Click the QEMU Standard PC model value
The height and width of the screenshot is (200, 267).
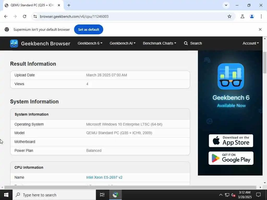point(119,133)
